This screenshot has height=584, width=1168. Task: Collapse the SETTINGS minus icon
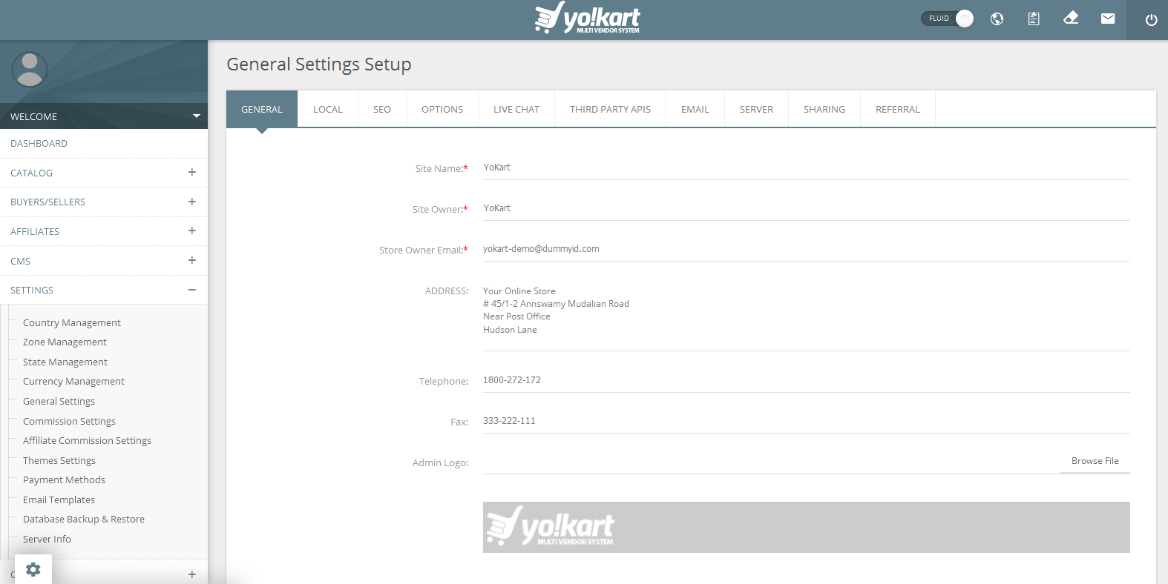[x=192, y=290]
